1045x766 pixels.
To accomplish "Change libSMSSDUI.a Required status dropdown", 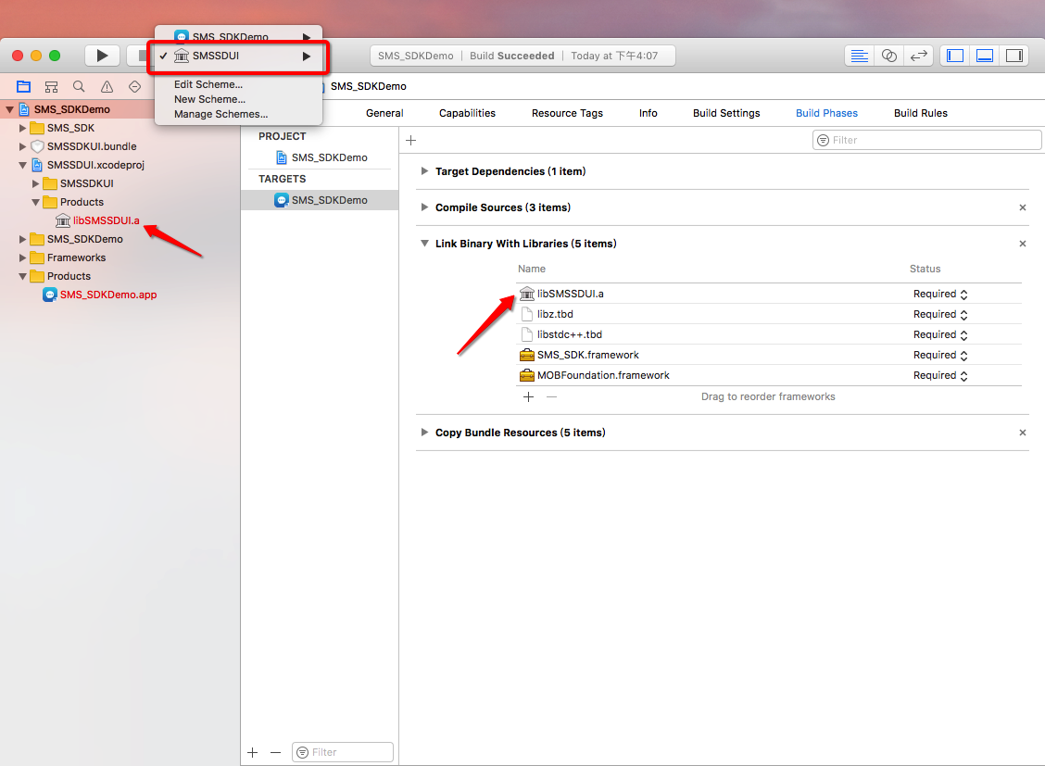I will 940,295.
